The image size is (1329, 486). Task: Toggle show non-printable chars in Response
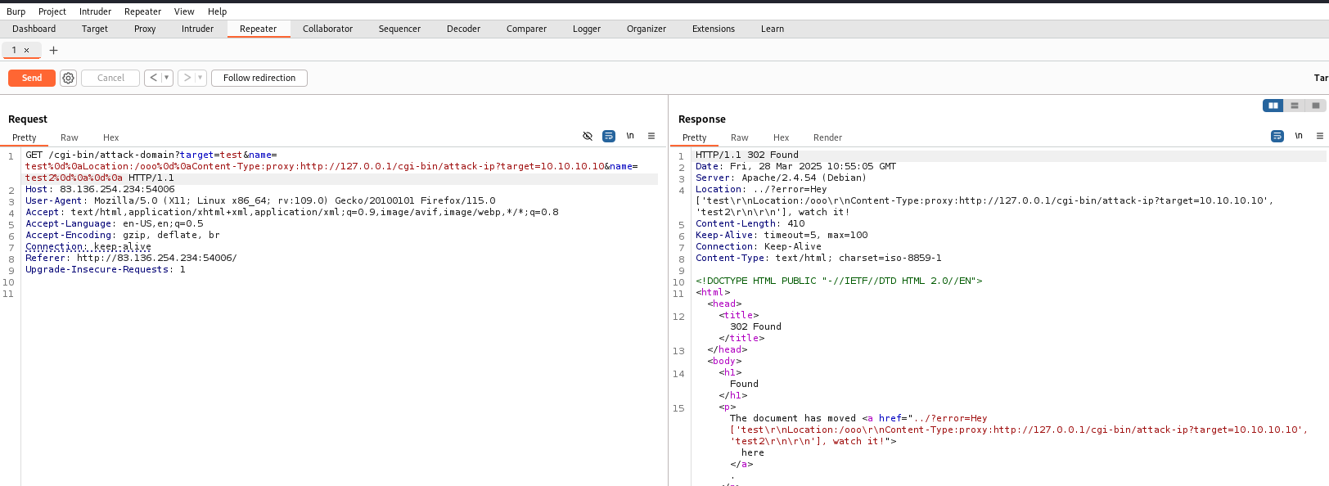(1299, 136)
